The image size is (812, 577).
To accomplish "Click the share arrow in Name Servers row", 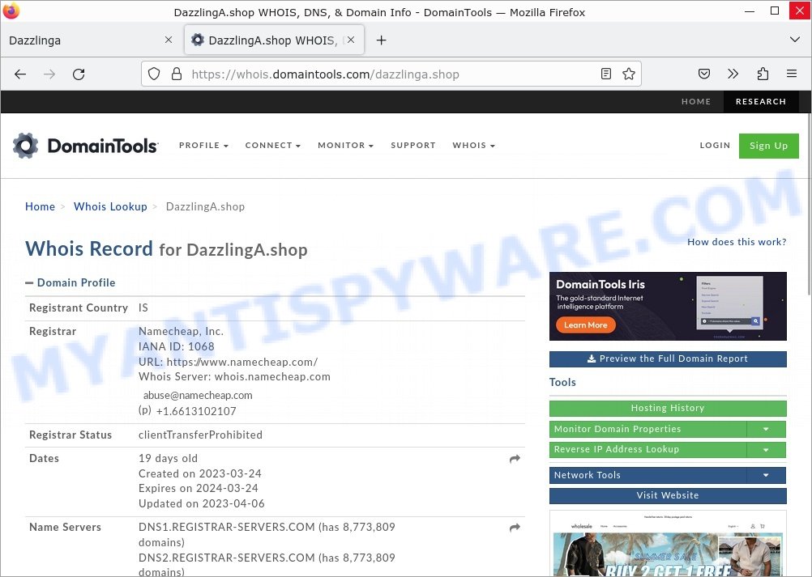I will (x=515, y=528).
